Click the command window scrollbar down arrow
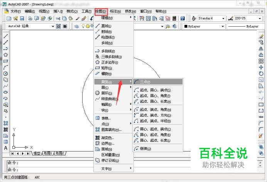Image resolution: width=267 pixels, height=182 pixels. (260, 166)
